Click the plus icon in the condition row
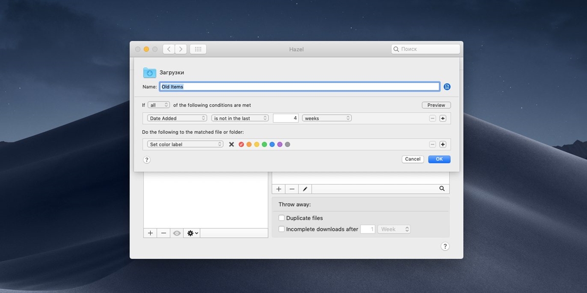Viewport: 587px width, 293px height. [443, 118]
